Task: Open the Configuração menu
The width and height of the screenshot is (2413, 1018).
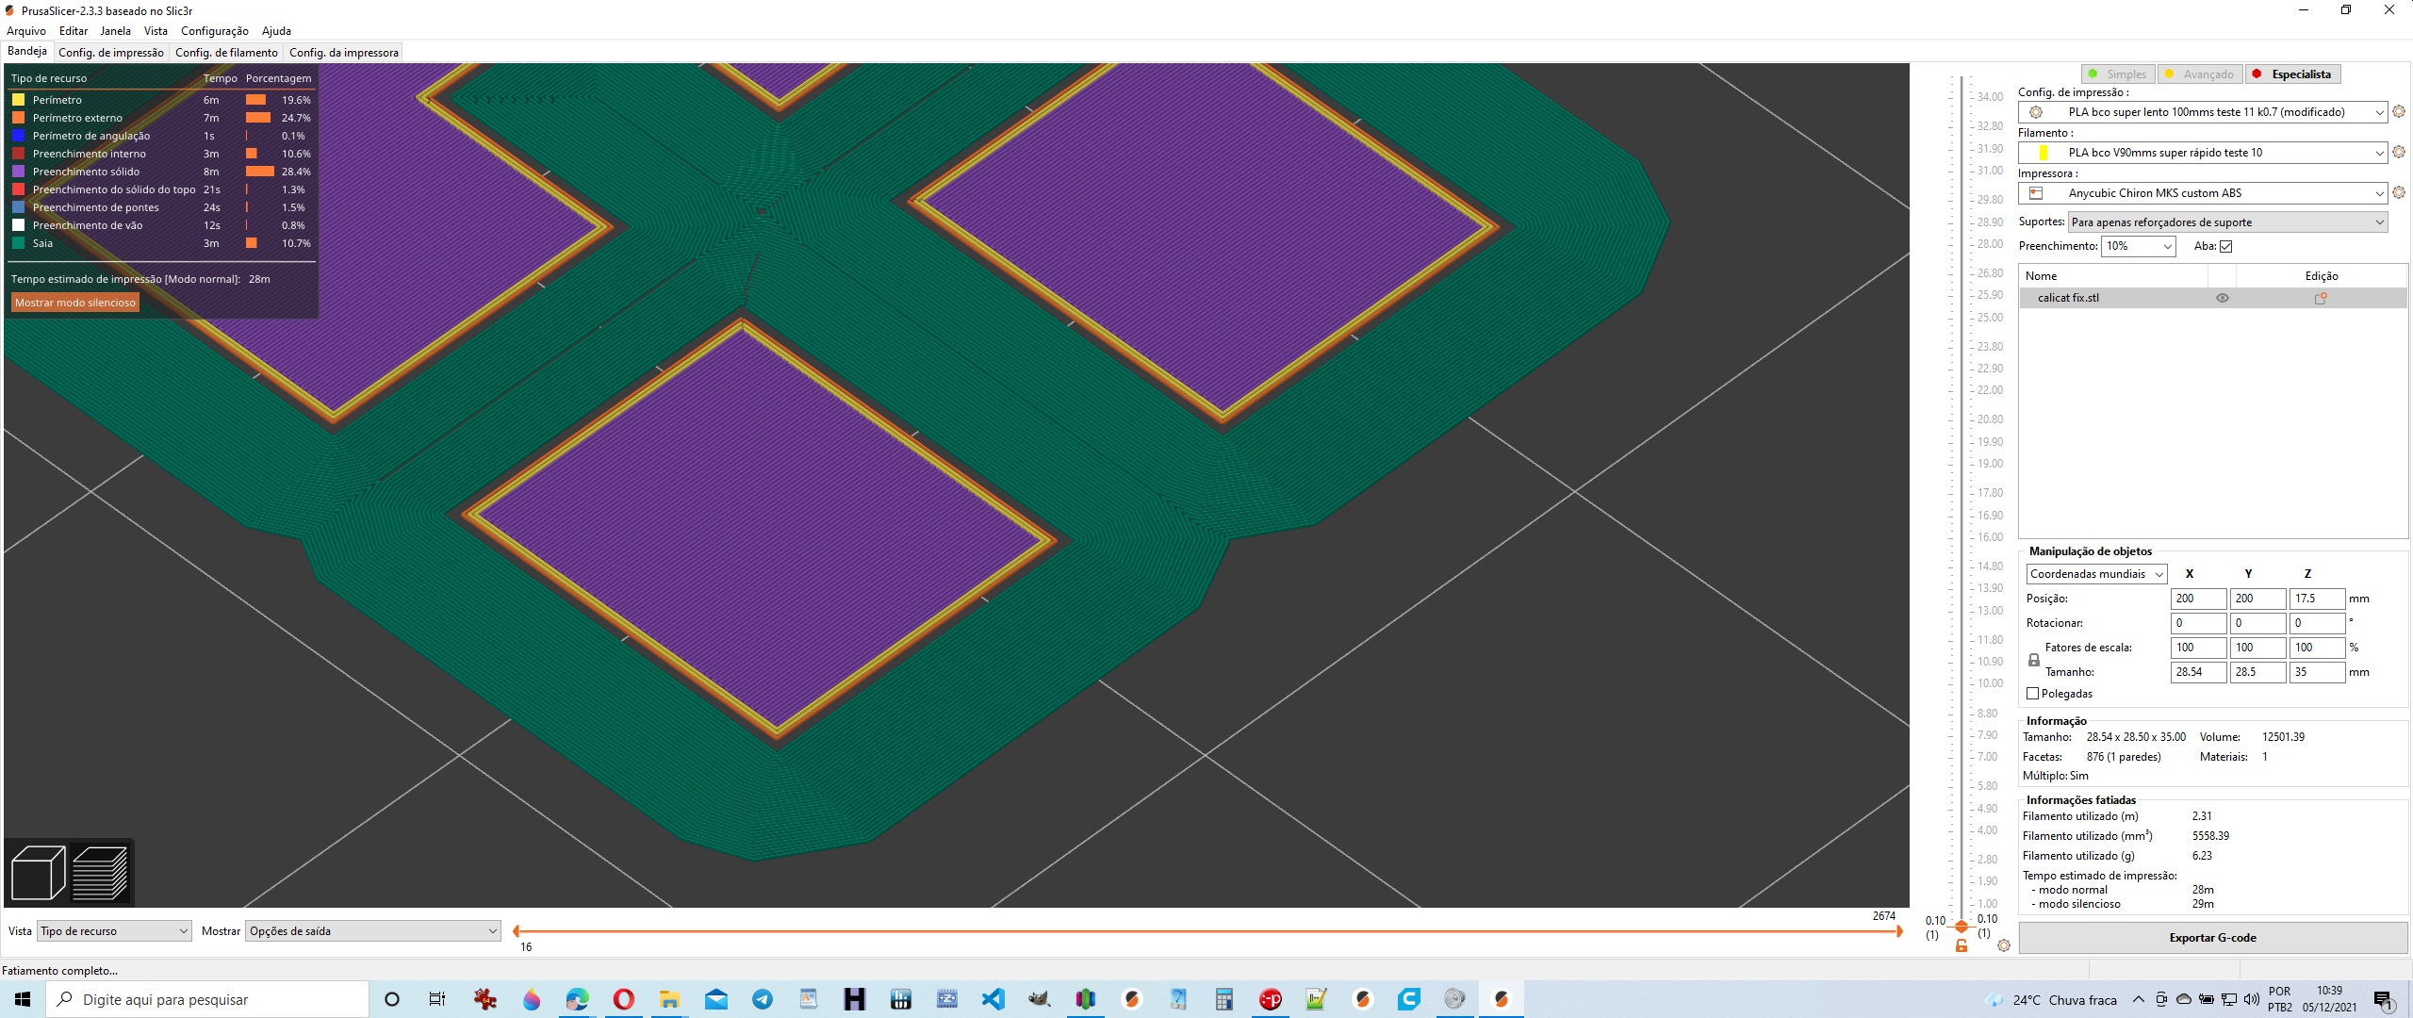Action: [x=215, y=30]
